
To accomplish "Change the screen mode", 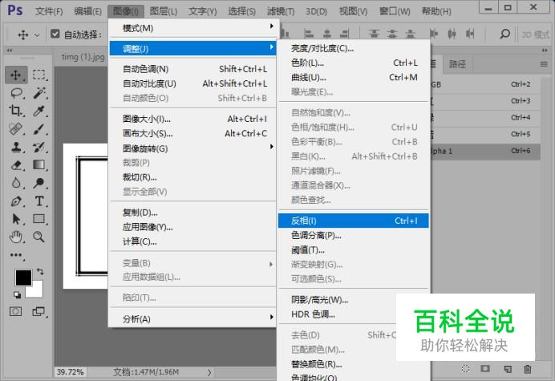I will click(x=39, y=311).
